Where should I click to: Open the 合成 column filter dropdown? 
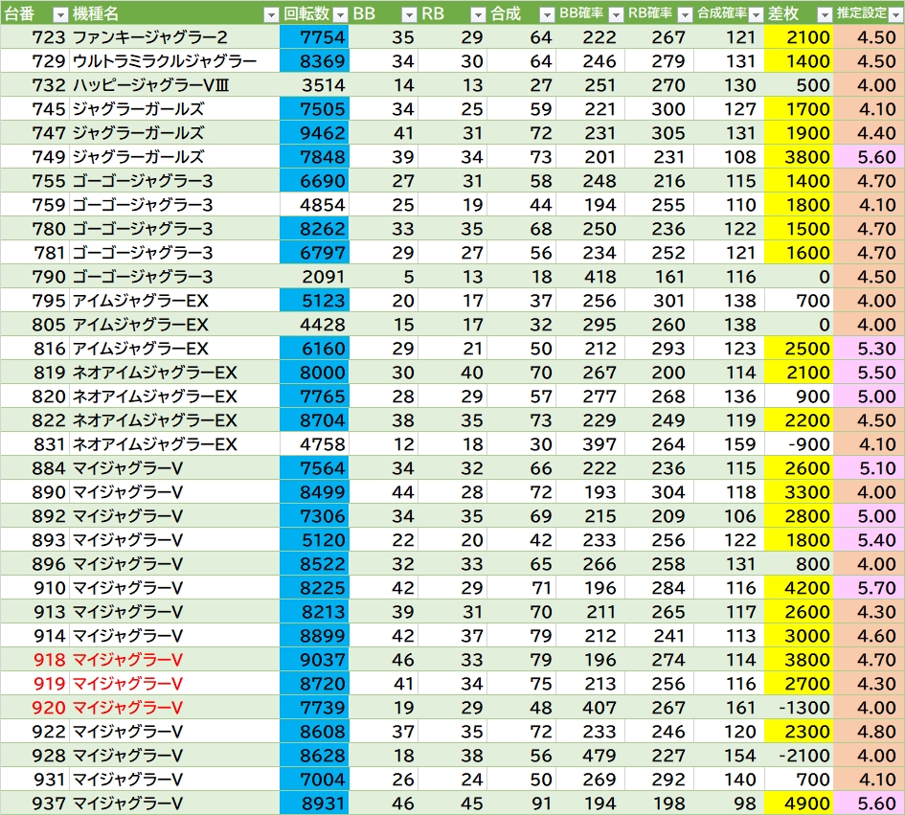coord(546,14)
